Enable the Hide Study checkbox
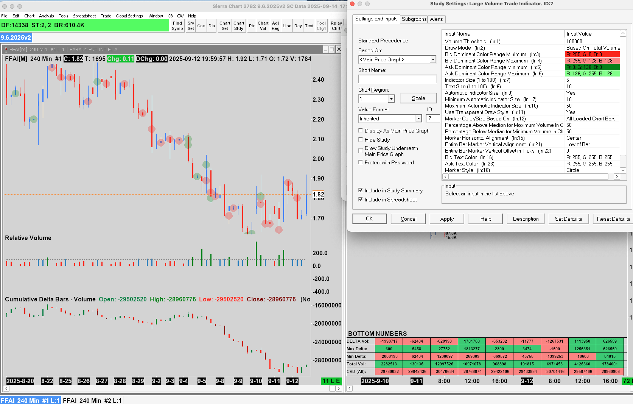633x404 pixels. [x=361, y=139]
